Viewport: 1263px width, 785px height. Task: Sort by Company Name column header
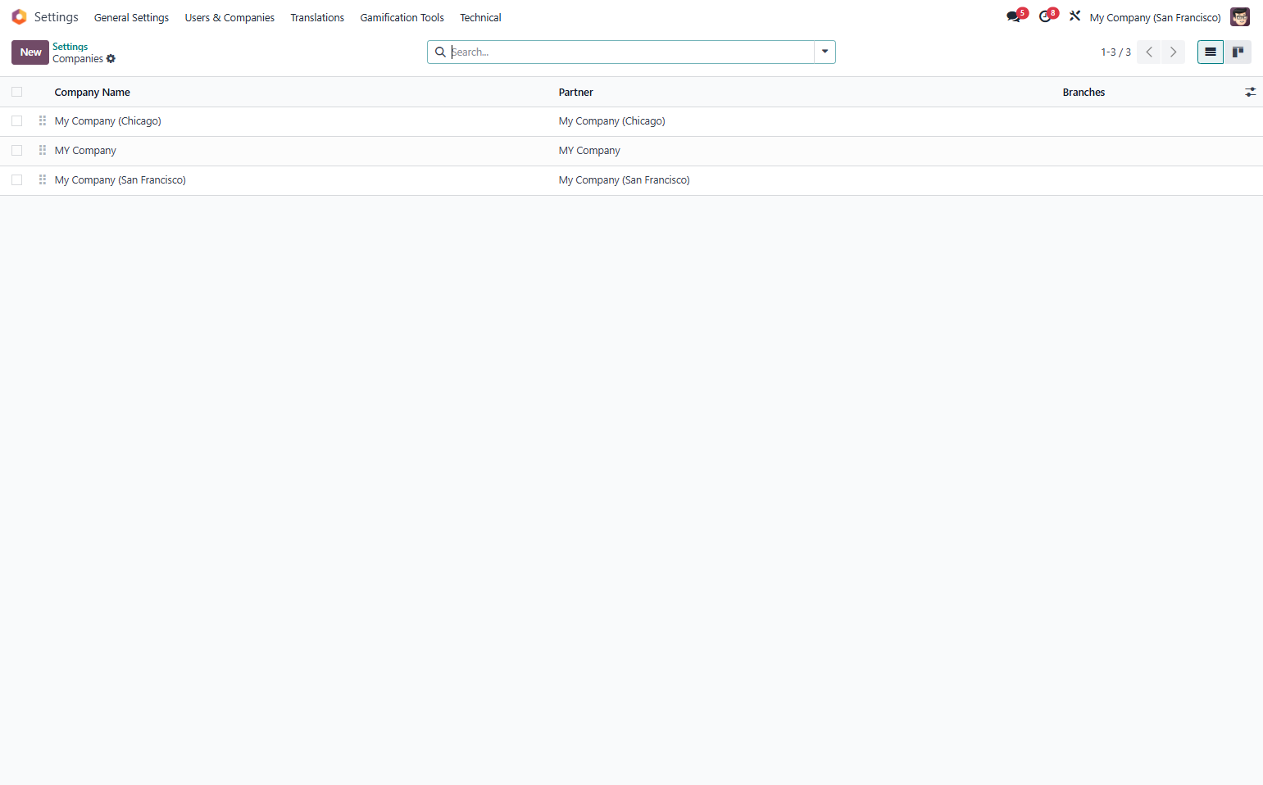click(93, 93)
